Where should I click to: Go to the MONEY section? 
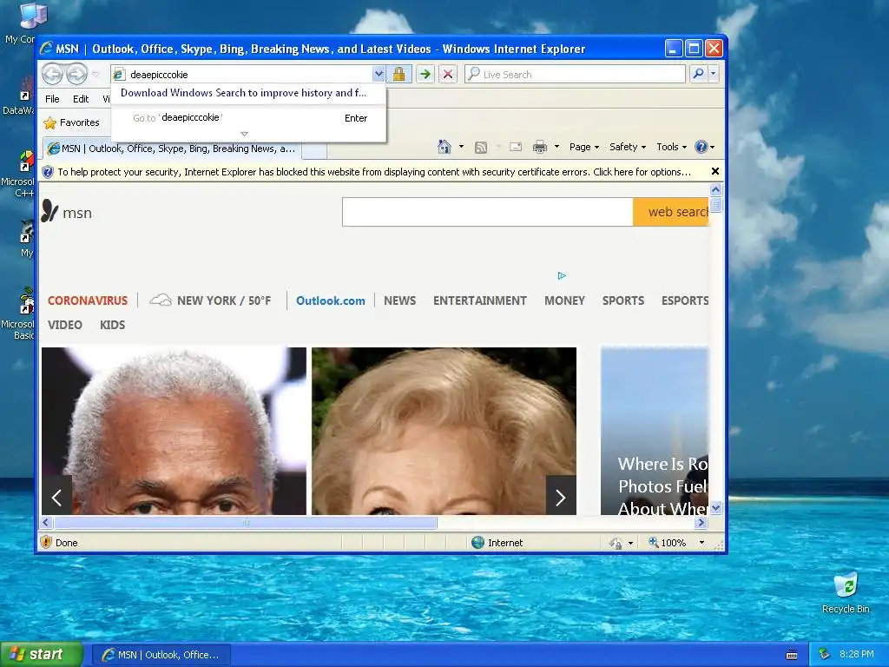tap(564, 300)
